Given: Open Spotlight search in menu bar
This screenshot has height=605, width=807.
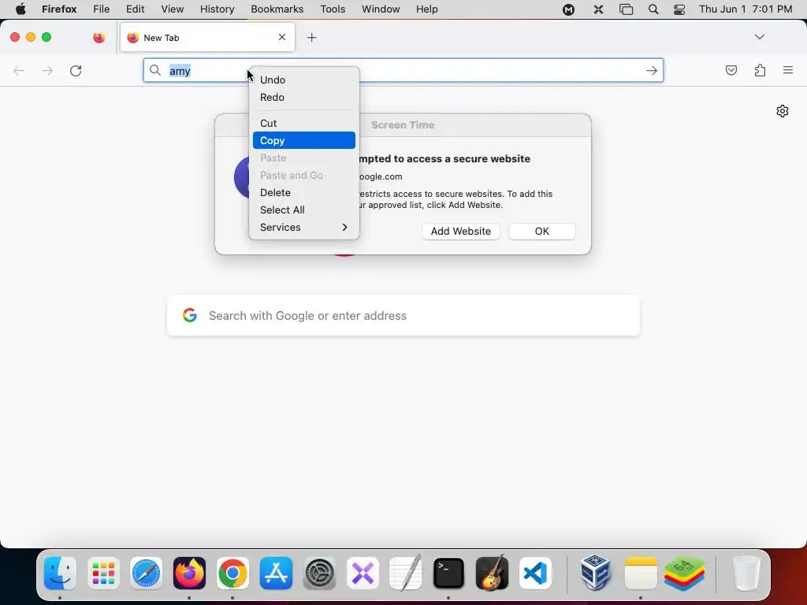Looking at the screenshot, I should tap(653, 9).
